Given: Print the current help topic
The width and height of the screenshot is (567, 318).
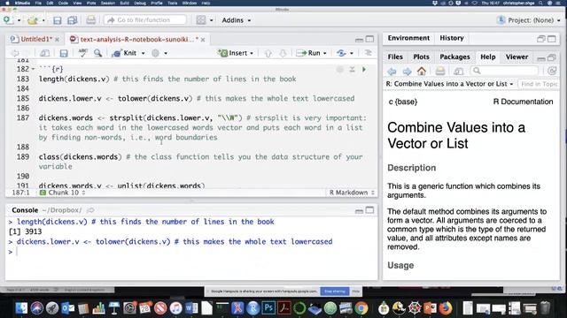Looking at the screenshot, I should [440, 71].
